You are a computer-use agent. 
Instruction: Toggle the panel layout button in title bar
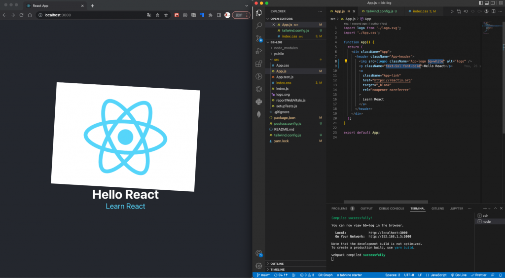[x=487, y=3]
